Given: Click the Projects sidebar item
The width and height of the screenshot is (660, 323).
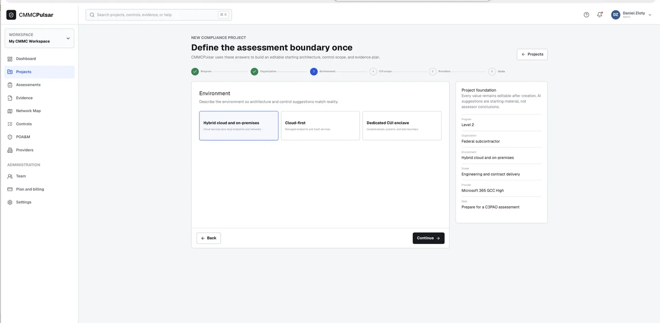Looking at the screenshot, I should (x=39, y=72).
